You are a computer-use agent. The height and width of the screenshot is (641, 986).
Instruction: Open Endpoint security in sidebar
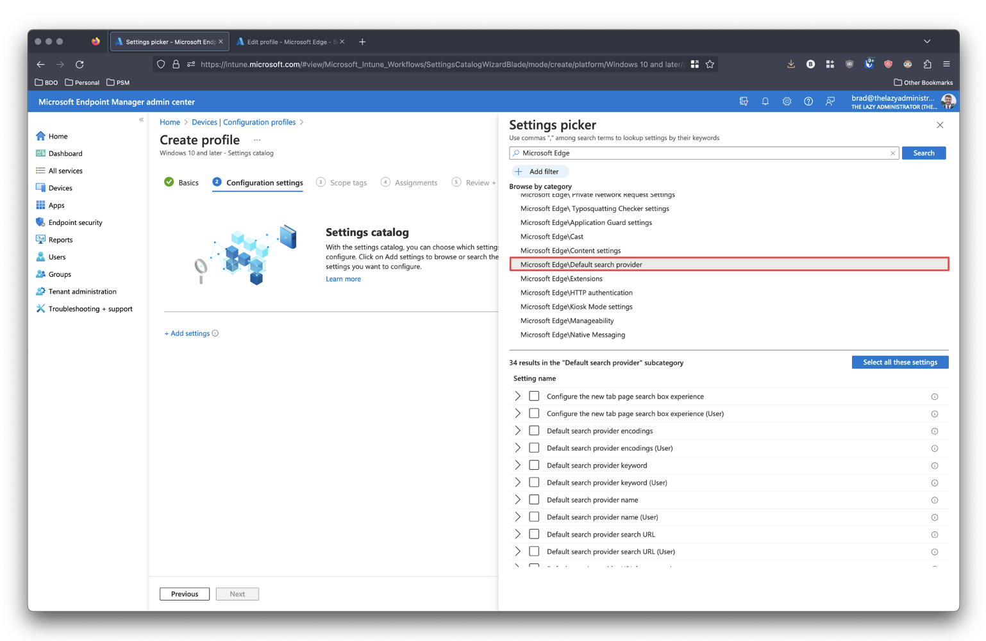69,222
